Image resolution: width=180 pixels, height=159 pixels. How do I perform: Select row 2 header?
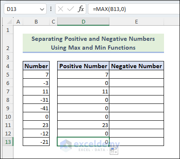[8, 43]
